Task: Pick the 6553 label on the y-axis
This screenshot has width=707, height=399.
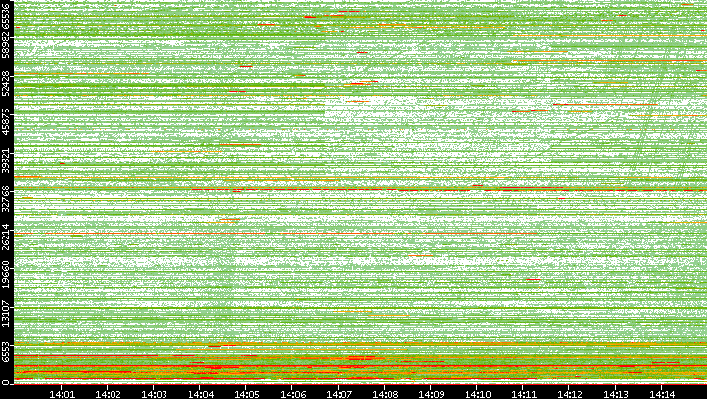Action: click(7, 351)
